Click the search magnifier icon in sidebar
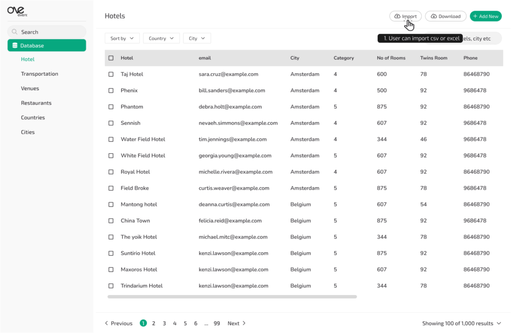This screenshot has height=333, width=513. click(15, 32)
